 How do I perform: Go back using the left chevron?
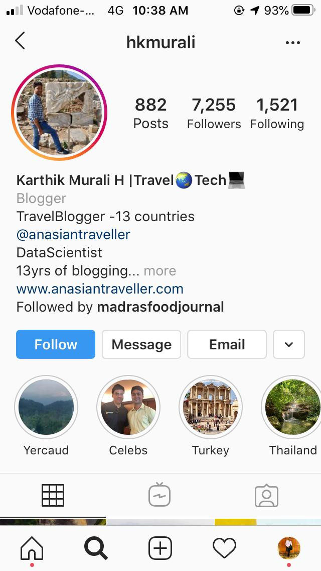click(20, 40)
